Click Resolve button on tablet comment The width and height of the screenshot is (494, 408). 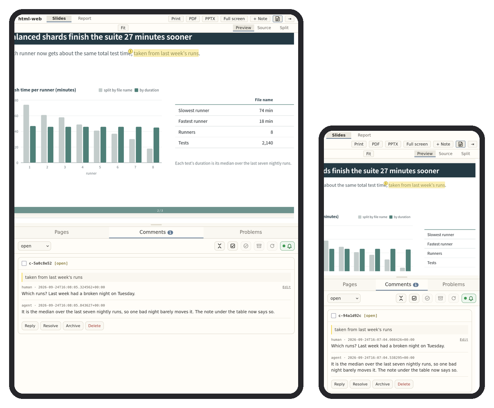(51, 326)
